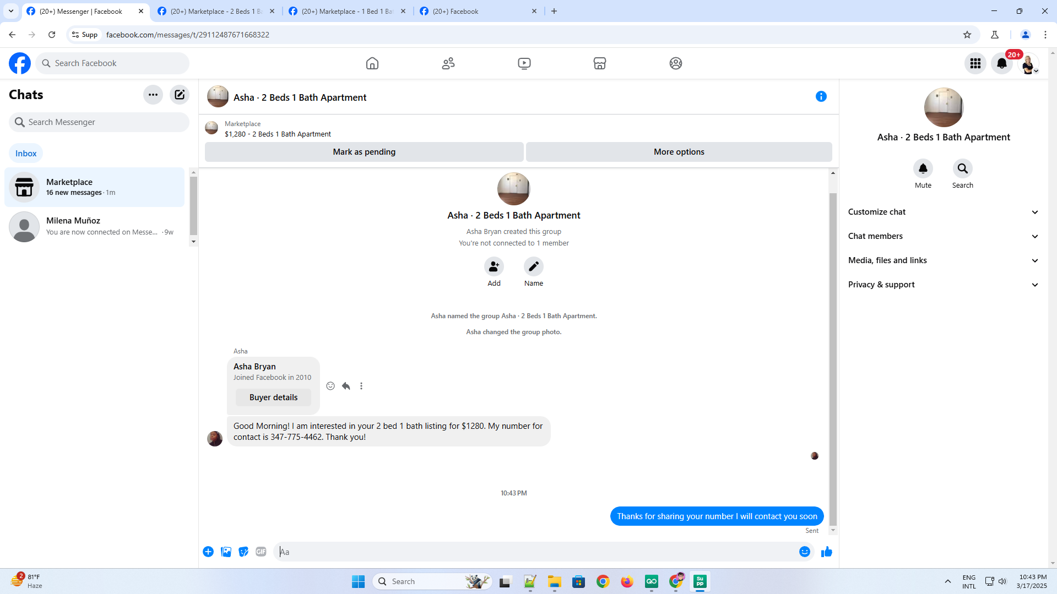This screenshot has width=1057, height=594.
Task: Click the Search Messenger field
Action: (99, 122)
